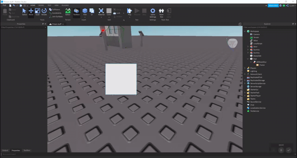
Task: Open the Material picker
Action: click(101, 12)
